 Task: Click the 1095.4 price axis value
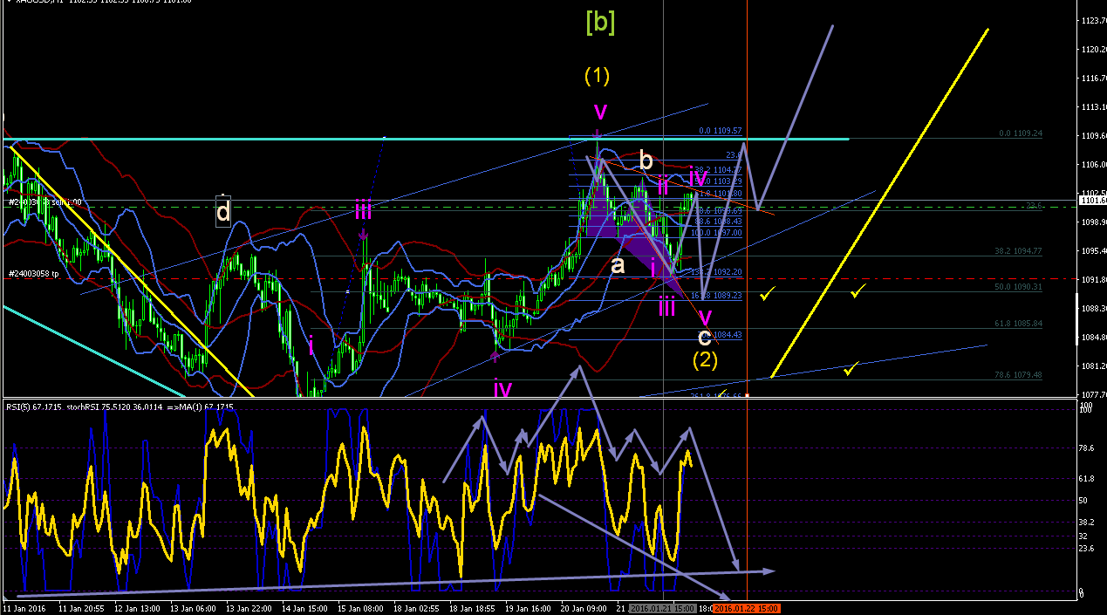coord(1094,250)
